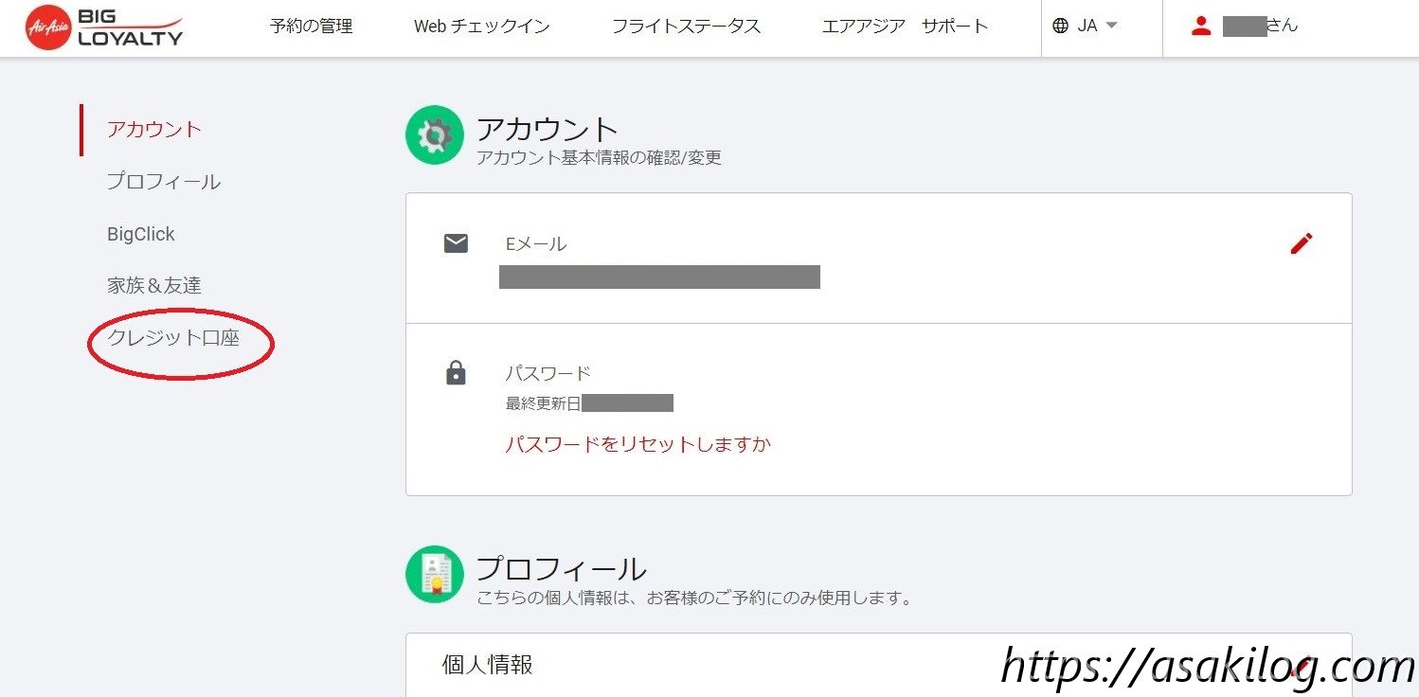Click the パスワードをリセットしますか link
Viewport: 1419px width, 697px height.
point(638,444)
